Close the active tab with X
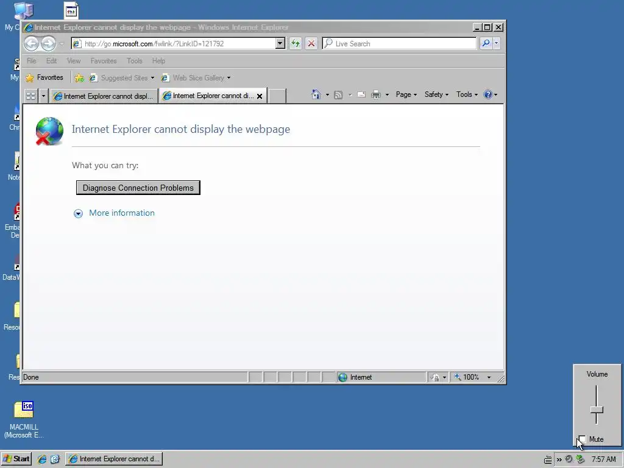The image size is (624, 468). tap(260, 96)
